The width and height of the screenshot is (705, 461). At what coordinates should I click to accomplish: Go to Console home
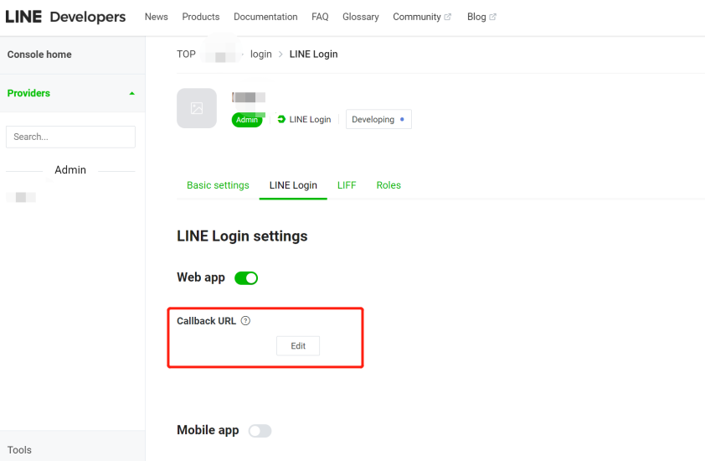(39, 54)
